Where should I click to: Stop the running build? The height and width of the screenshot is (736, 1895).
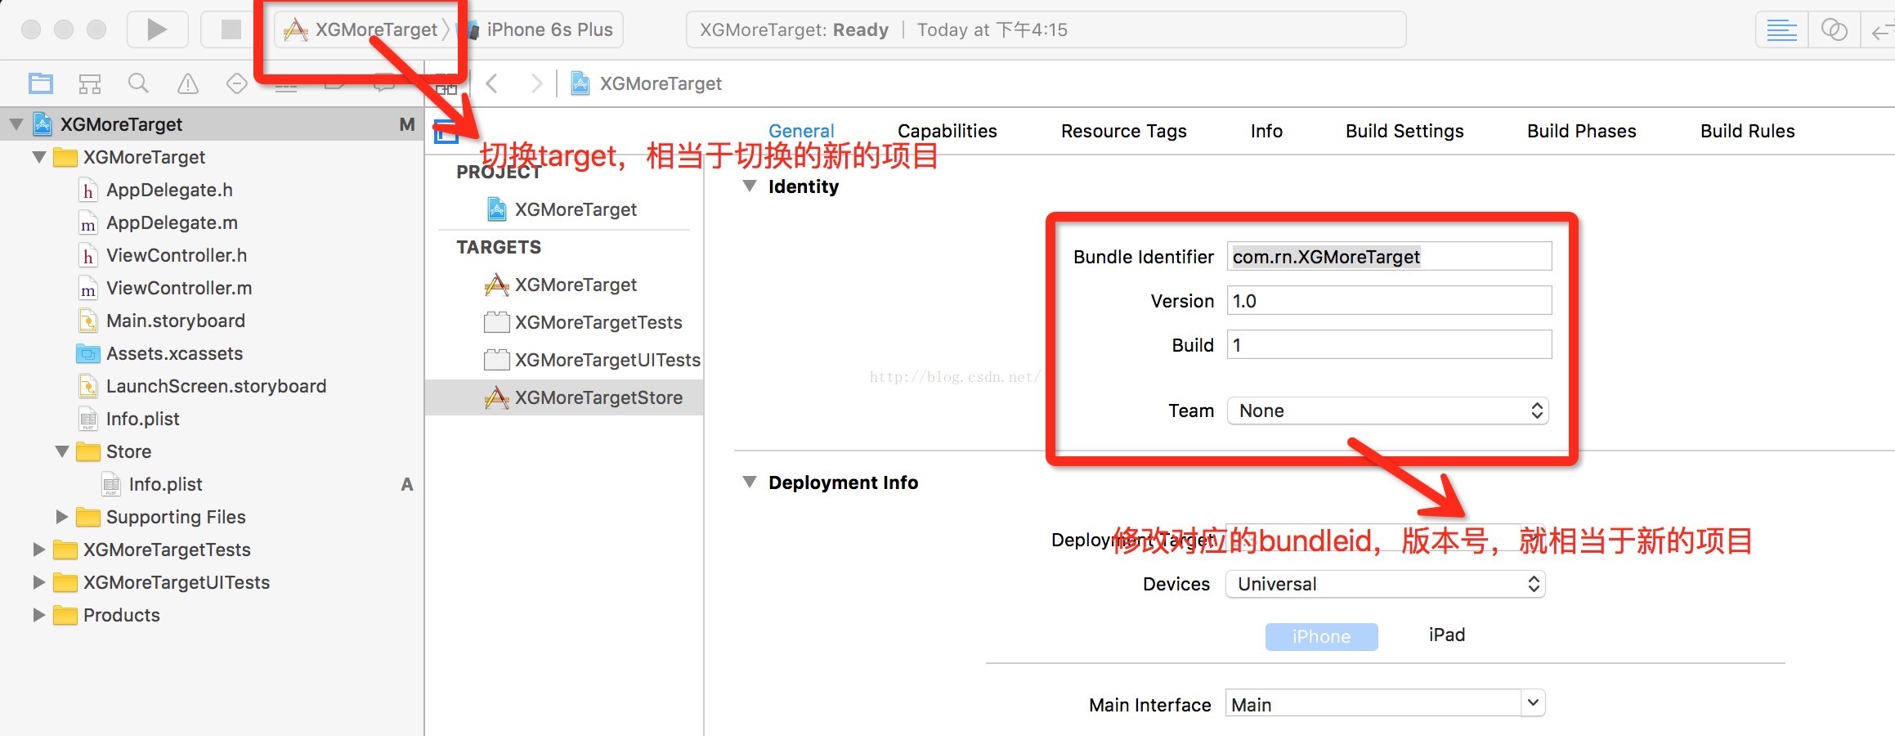point(231,29)
